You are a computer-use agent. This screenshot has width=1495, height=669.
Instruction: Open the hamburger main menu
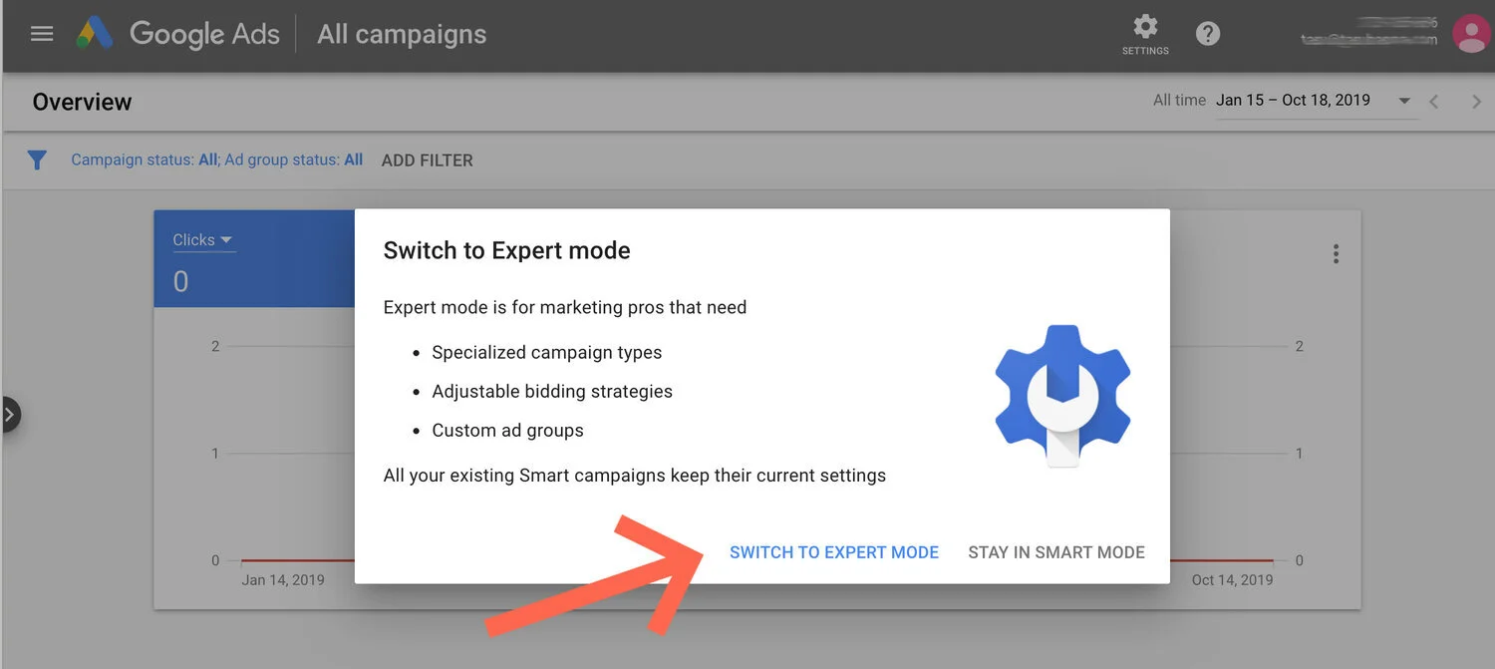point(42,34)
